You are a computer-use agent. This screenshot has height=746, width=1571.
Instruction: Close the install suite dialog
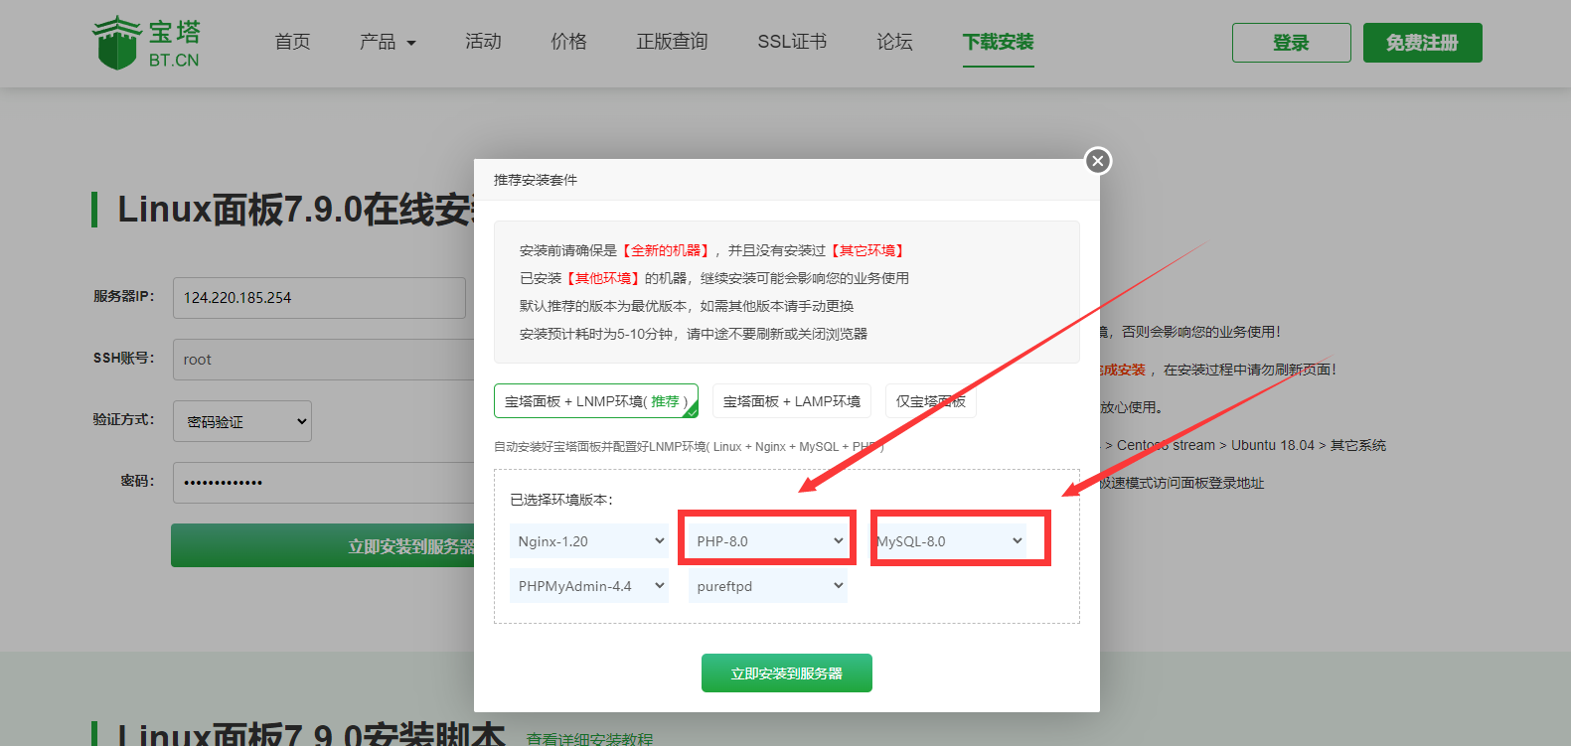1097,161
